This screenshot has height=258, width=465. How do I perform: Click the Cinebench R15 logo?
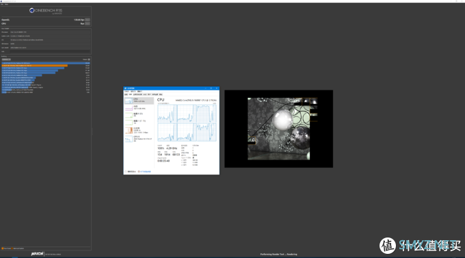[x=46, y=11]
